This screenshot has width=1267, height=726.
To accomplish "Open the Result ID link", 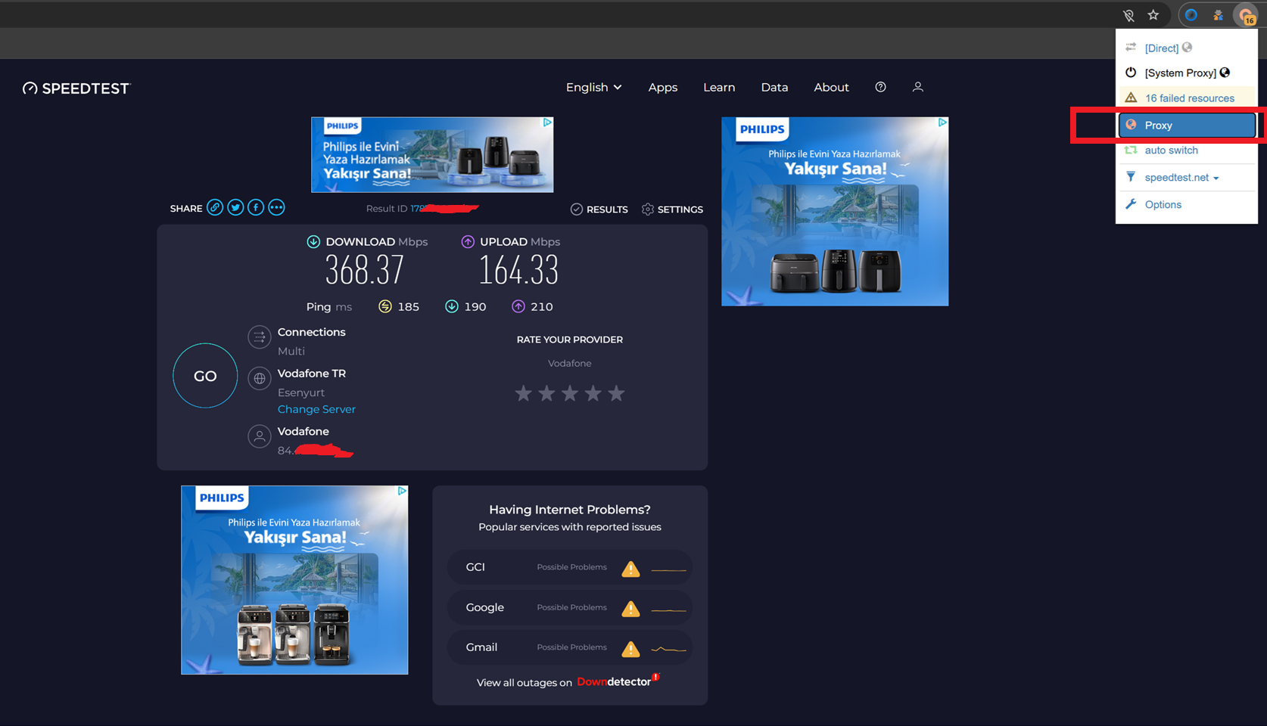I will (x=444, y=209).
